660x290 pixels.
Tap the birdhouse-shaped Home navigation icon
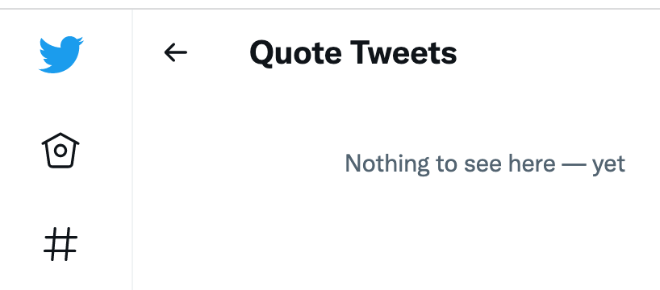(x=61, y=151)
